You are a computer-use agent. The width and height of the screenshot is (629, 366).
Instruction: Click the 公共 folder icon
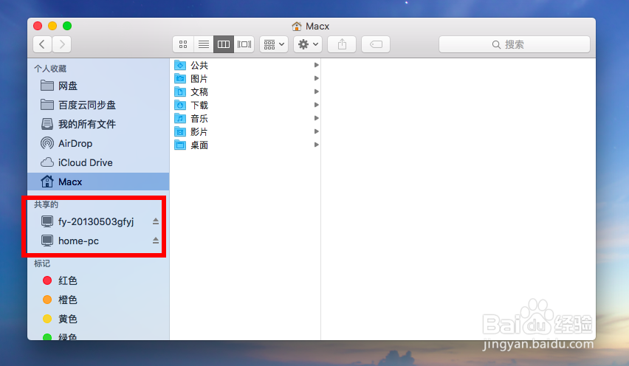[180, 65]
